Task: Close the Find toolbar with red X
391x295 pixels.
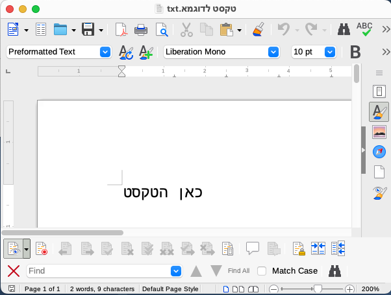Action: [x=13, y=271]
